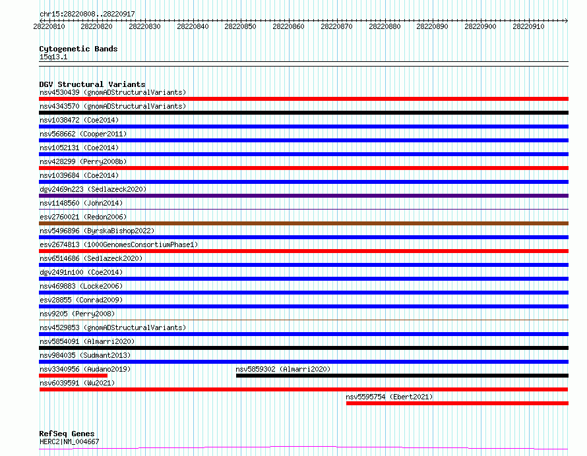This screenshot has width=587, height=456.
Task: Select the nsv428299 (Perry2008b) label
Action: 83,161
